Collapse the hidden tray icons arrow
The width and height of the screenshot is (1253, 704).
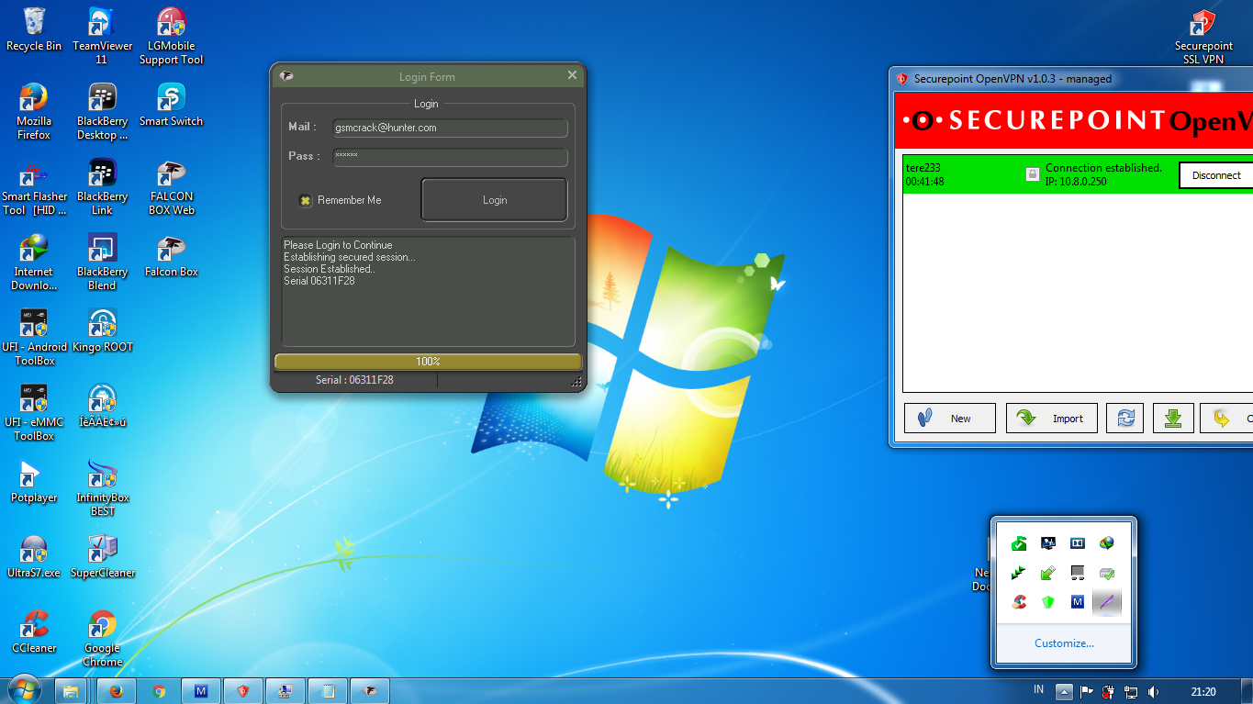tap(1063, 691)
